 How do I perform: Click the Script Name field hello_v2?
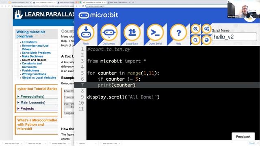point(234,37)
